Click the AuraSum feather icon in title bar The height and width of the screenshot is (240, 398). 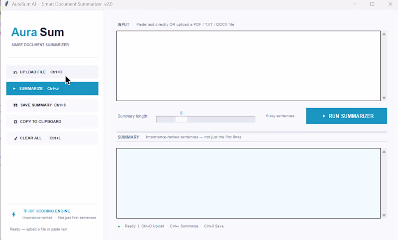(x=6, y=4)
